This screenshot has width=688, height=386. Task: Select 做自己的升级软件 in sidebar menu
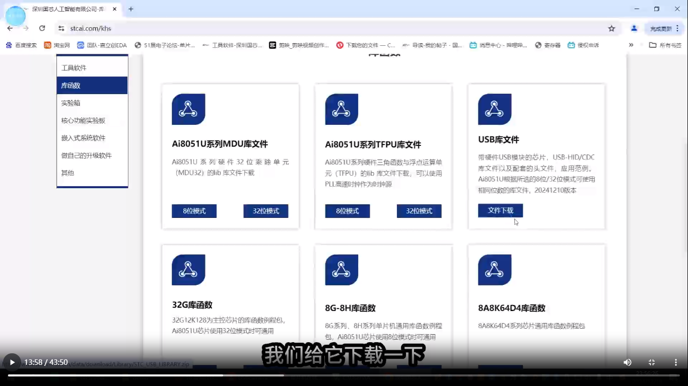[92, 156]
